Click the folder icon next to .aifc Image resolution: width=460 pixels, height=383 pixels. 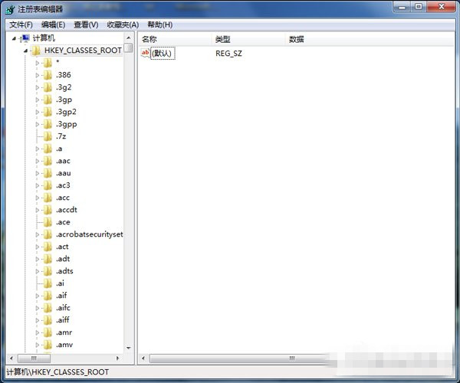(x=48, y=308)
